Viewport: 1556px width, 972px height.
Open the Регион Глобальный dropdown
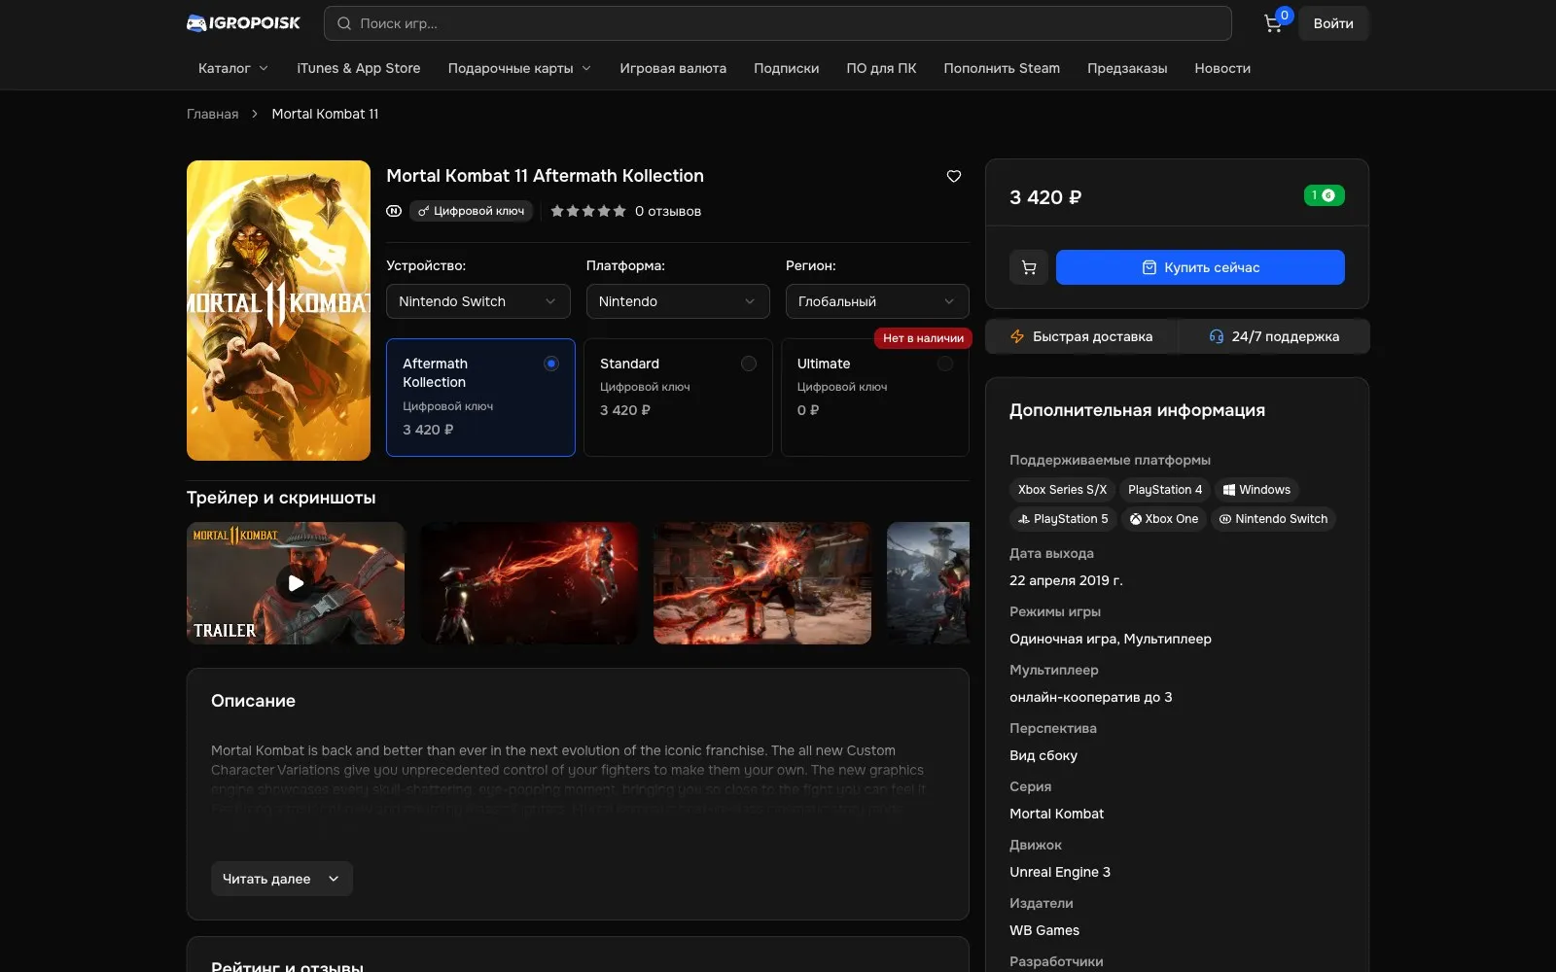pos(877,301)
